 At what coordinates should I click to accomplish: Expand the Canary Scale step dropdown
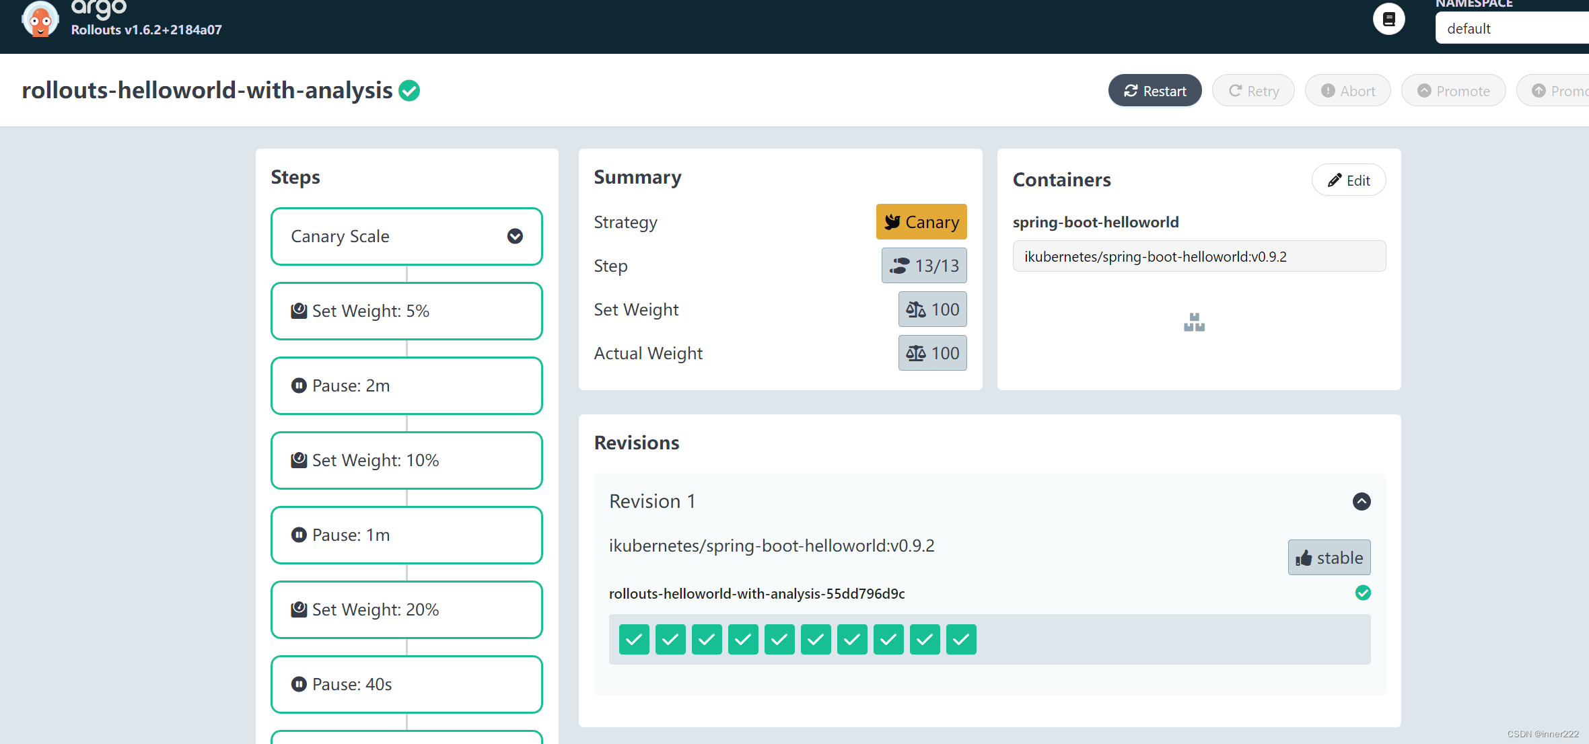click(516, 236)
